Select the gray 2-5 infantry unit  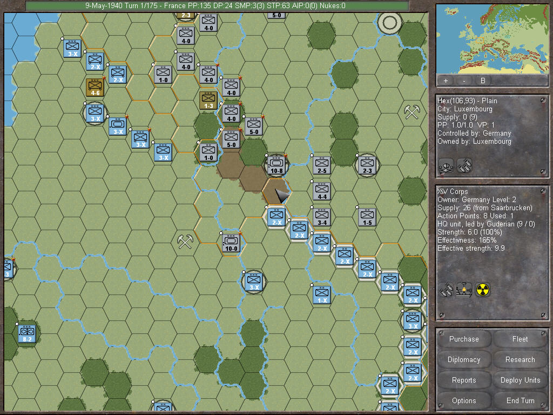coord(322,165)
